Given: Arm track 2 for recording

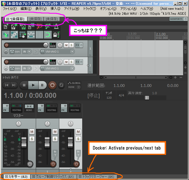Looking at the screenshot, I should tap(6, 62).
